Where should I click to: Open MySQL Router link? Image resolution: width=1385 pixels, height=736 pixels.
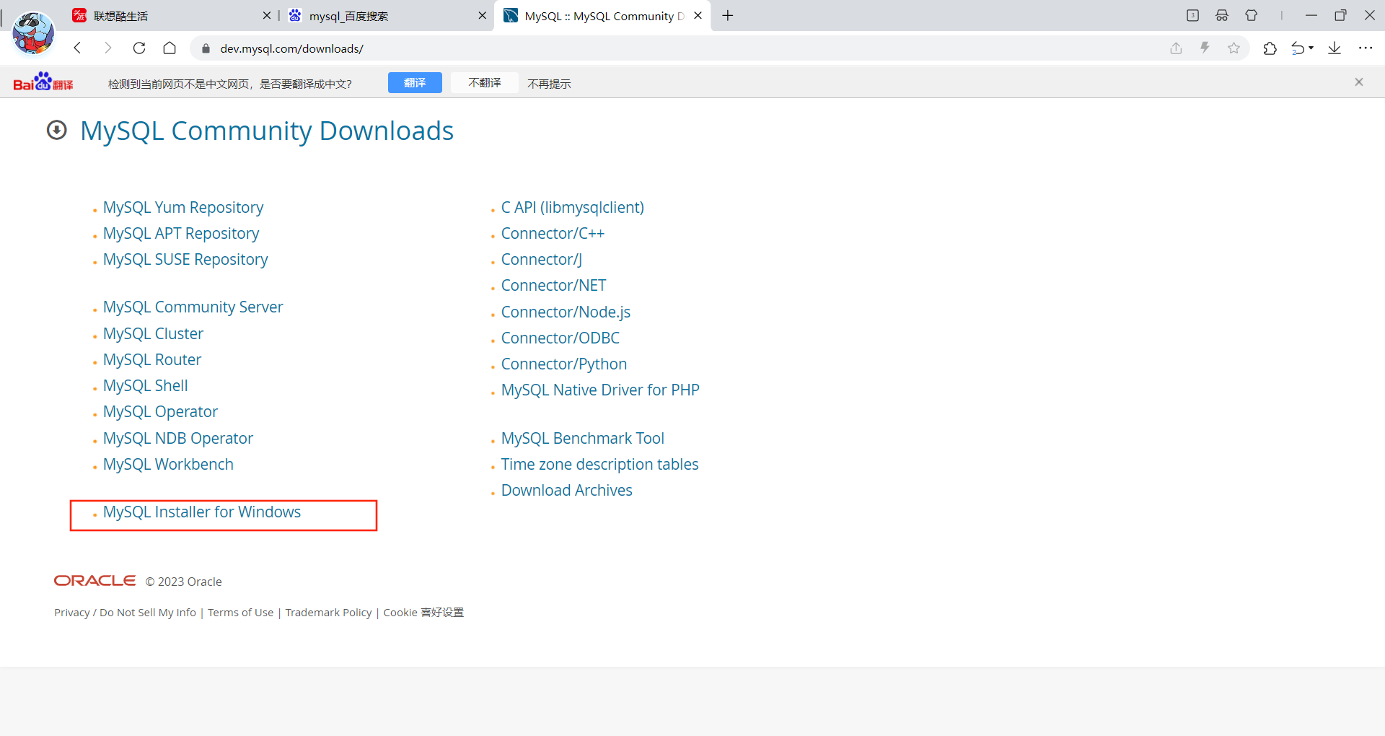[152, 359]
